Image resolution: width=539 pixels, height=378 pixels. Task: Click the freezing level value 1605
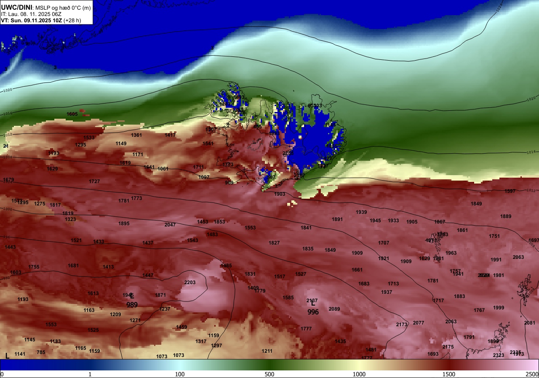point(72,114)
